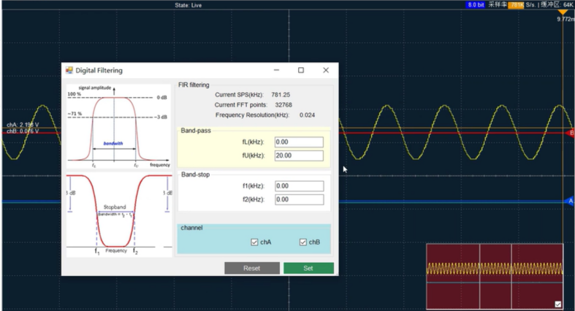
Task: Click the 781K sample rate indicator
Action: point(517,5)
